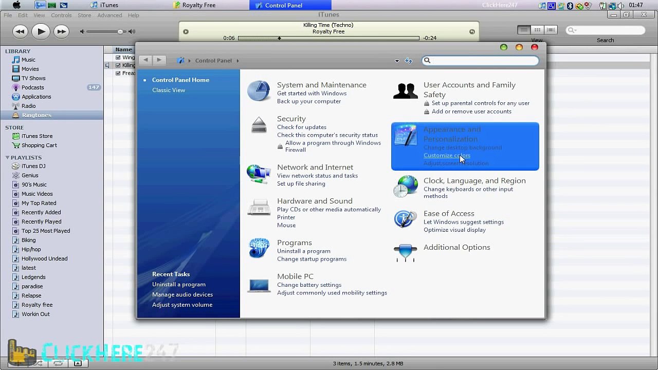Show iTunes artwork viewer button
This screenshot has height=370, width=658.
pos(78,363)
